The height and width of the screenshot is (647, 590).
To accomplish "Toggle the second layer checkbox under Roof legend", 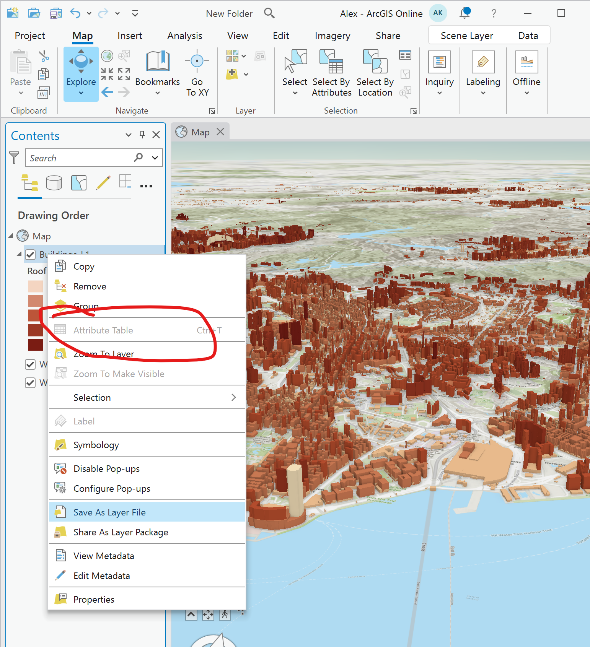I will 31,364.
